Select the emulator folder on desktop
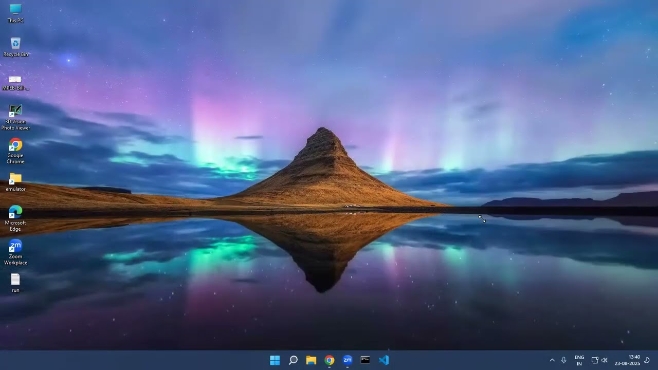 [x=15, y=182]
